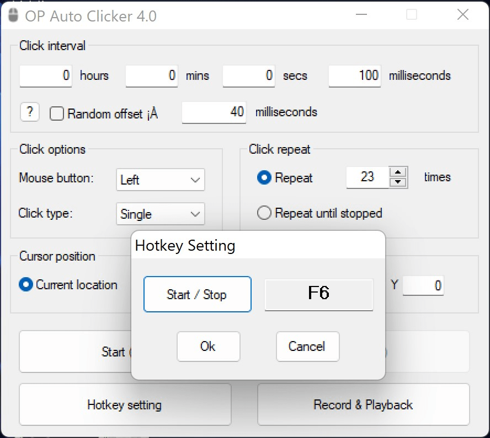
Task: Click the hours interval input field
Action: (x=45, y=75)
